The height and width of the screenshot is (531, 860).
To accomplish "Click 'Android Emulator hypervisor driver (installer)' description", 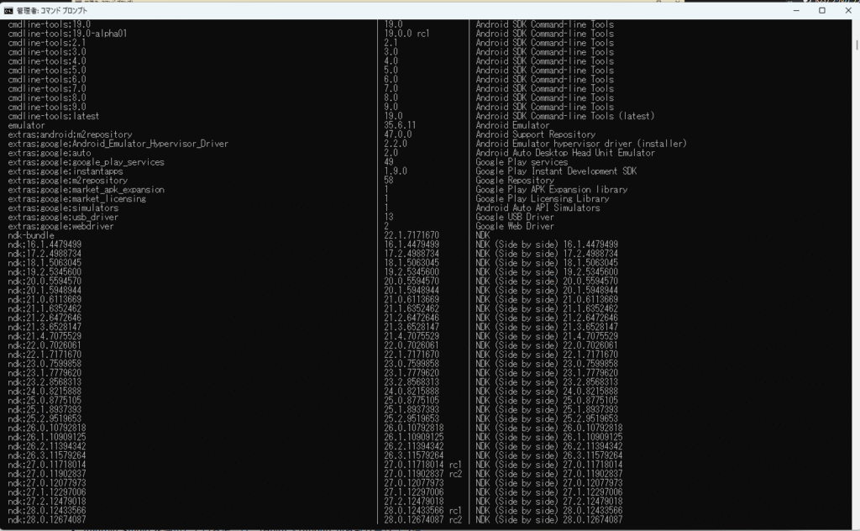I will coord(581,144).
